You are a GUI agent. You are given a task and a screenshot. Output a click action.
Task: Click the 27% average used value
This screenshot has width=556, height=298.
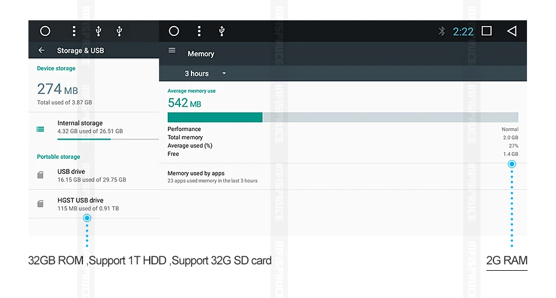514,146
